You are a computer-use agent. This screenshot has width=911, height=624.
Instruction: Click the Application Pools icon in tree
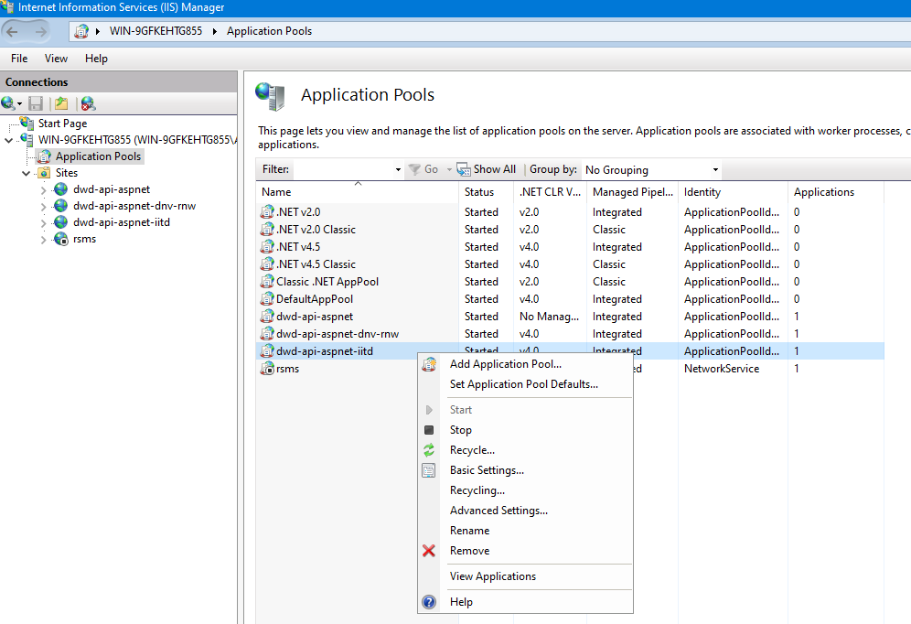point(44,156)
